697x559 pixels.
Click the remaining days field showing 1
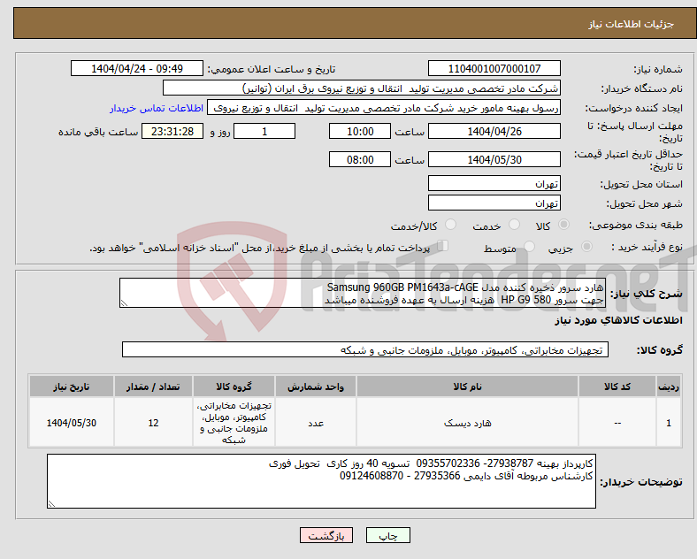[264, 132]
